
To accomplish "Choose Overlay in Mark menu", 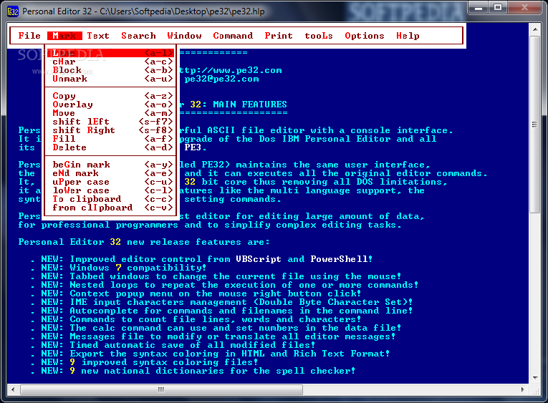I will (x=110, y=105).
